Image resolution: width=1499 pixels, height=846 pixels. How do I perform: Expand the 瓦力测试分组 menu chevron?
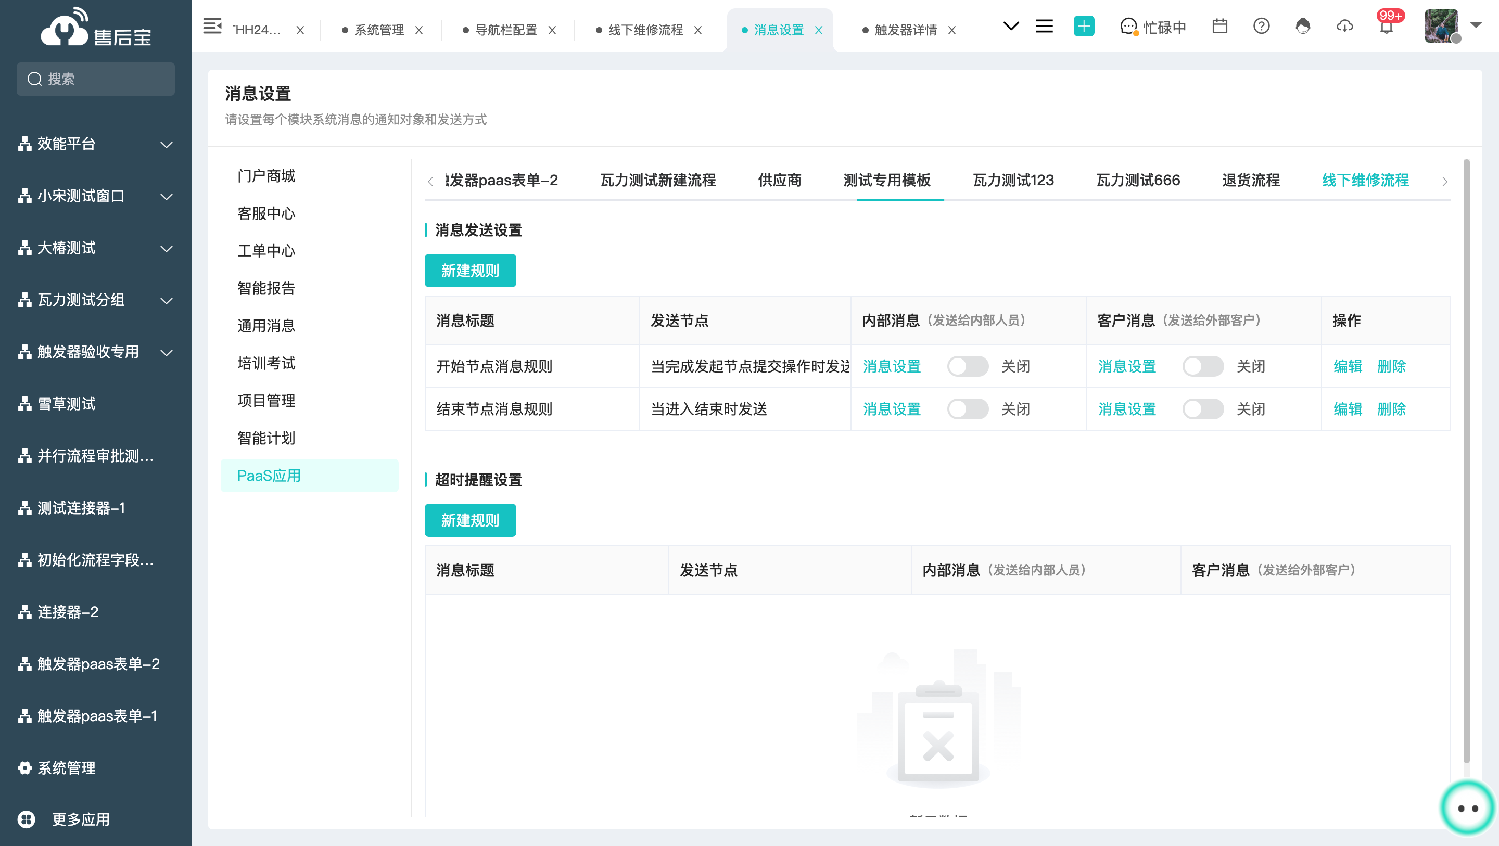[x=167, y=301]
